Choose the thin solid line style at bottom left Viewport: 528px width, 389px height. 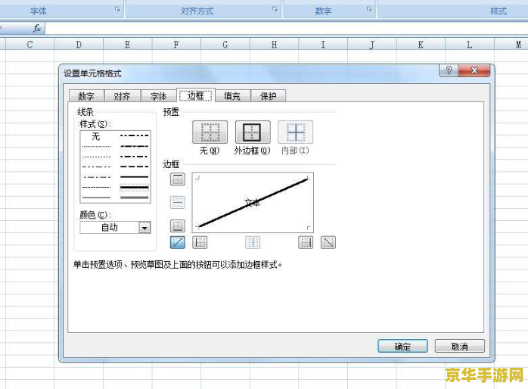point(96,198)
